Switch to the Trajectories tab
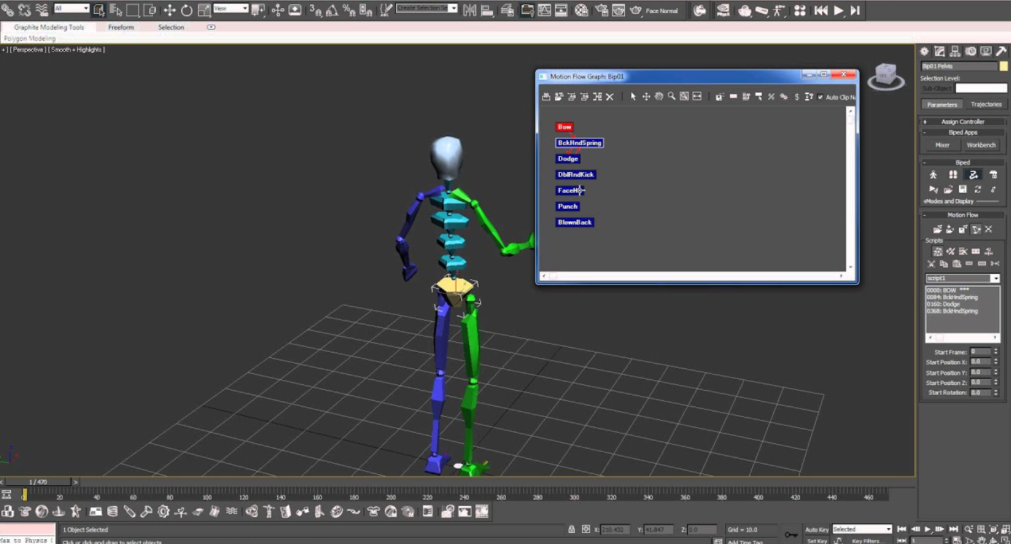The height and width of the screenshot is (544, 1011). [x=986, y=104]
